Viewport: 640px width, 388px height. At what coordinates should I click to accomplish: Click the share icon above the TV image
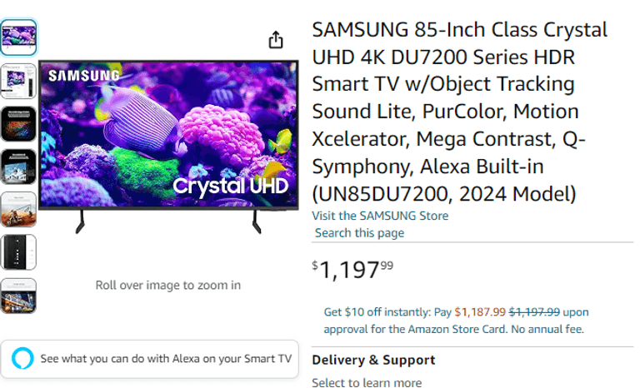click(x=276, y=40)
